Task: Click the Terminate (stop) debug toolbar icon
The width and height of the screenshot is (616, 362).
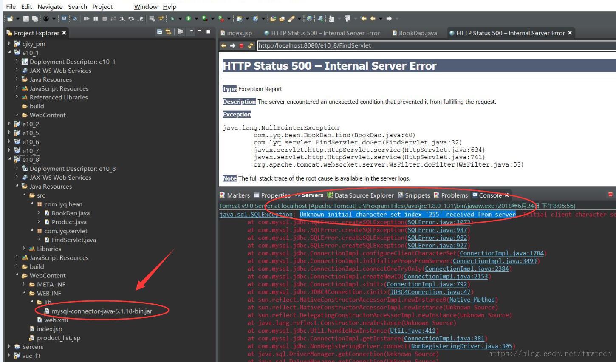Action: pos(105,18)
